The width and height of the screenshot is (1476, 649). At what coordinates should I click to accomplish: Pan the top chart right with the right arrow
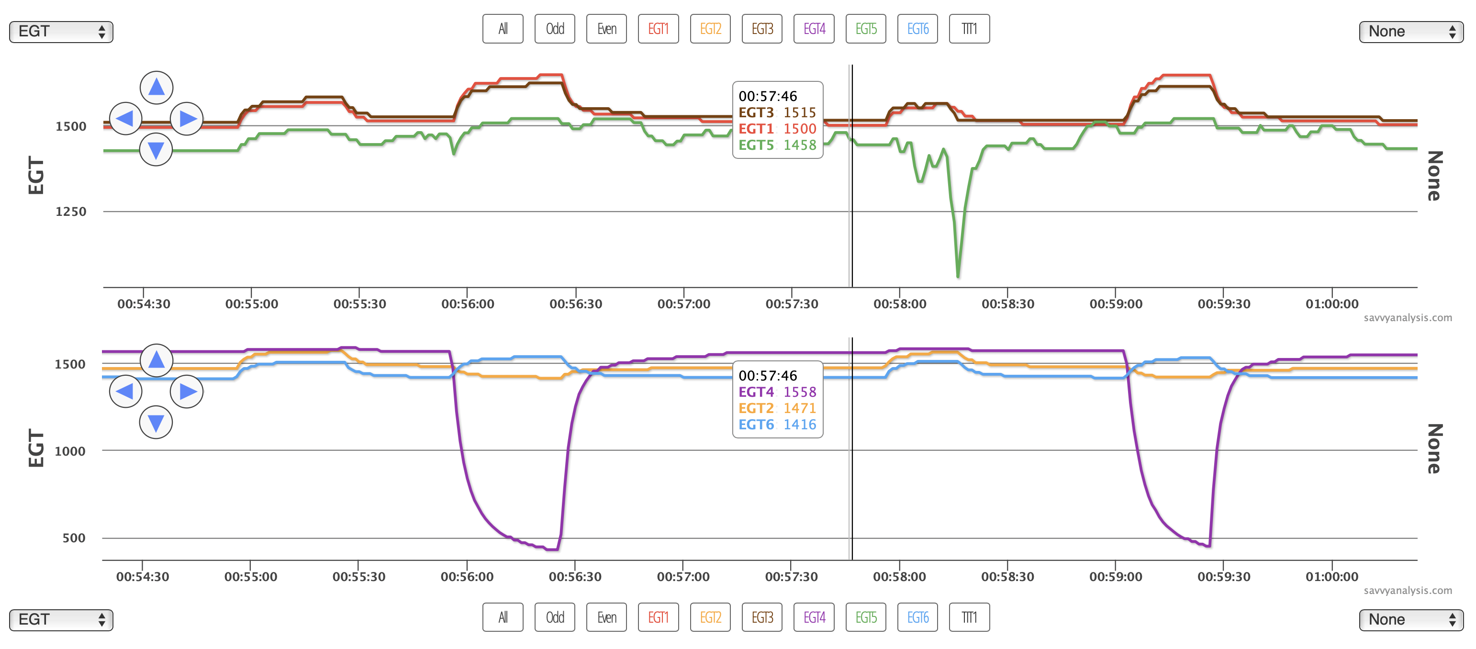point(187,119)
